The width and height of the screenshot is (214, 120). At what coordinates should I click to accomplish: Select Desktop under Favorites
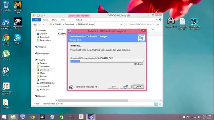(43, 34)
